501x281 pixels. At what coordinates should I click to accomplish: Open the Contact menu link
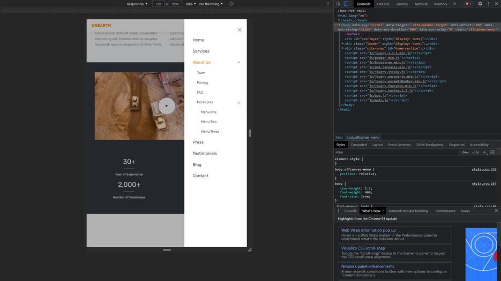pyautogui.click(x=200, y=176)
